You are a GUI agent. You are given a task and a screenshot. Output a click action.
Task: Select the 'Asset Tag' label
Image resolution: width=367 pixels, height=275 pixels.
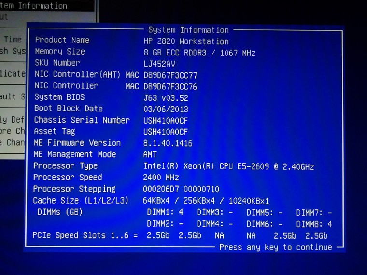pos(55,131)
